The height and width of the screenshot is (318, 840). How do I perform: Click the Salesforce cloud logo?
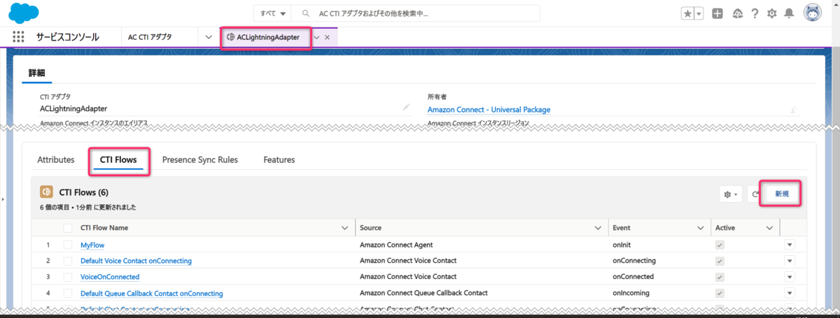pyautogui.click(x=23, y=13)
